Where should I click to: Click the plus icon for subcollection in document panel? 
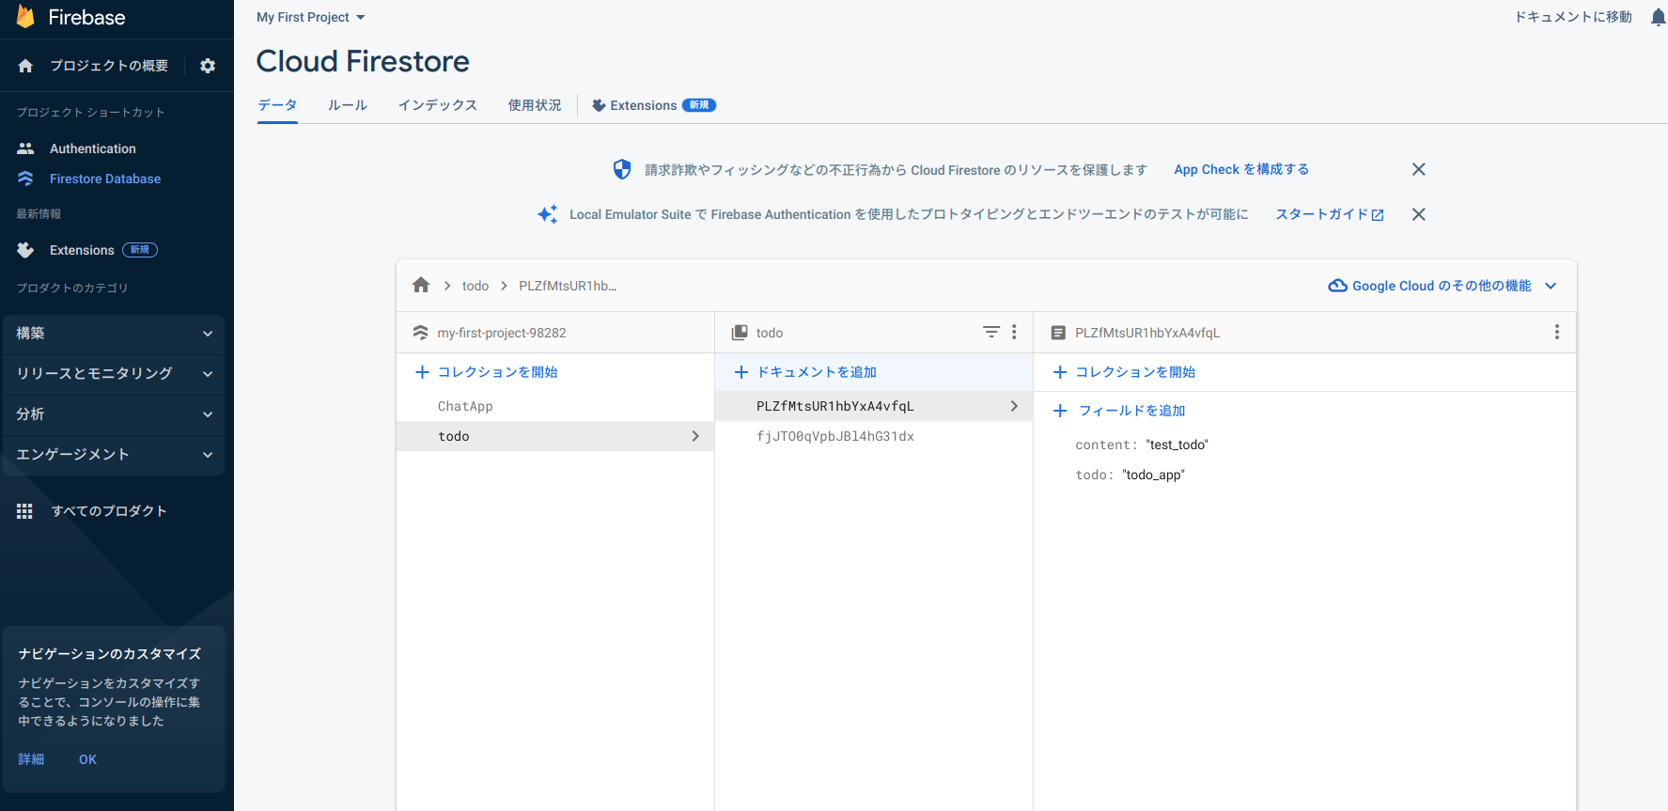(x=1060, y=372)
